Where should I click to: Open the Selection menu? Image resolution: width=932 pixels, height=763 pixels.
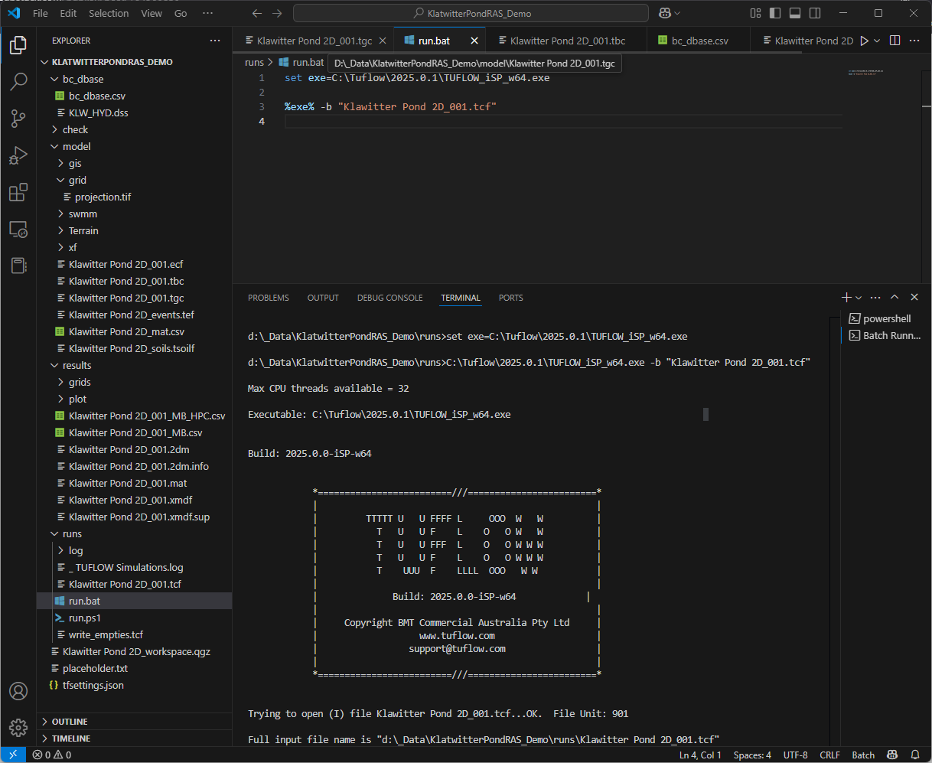(109, 13)
